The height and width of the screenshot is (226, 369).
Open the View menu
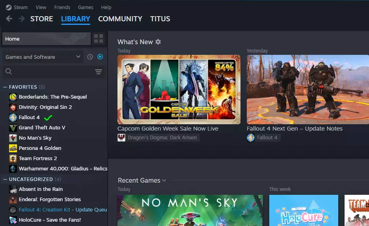click(x=41, y=7)
